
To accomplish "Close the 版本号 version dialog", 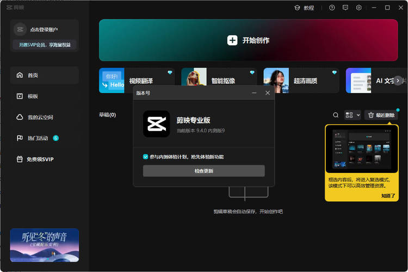I will 268,93.
